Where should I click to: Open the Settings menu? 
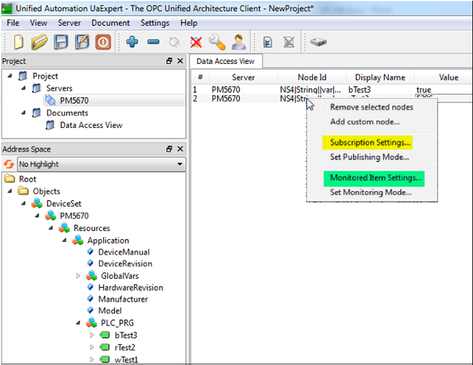[x=155, y=23]
